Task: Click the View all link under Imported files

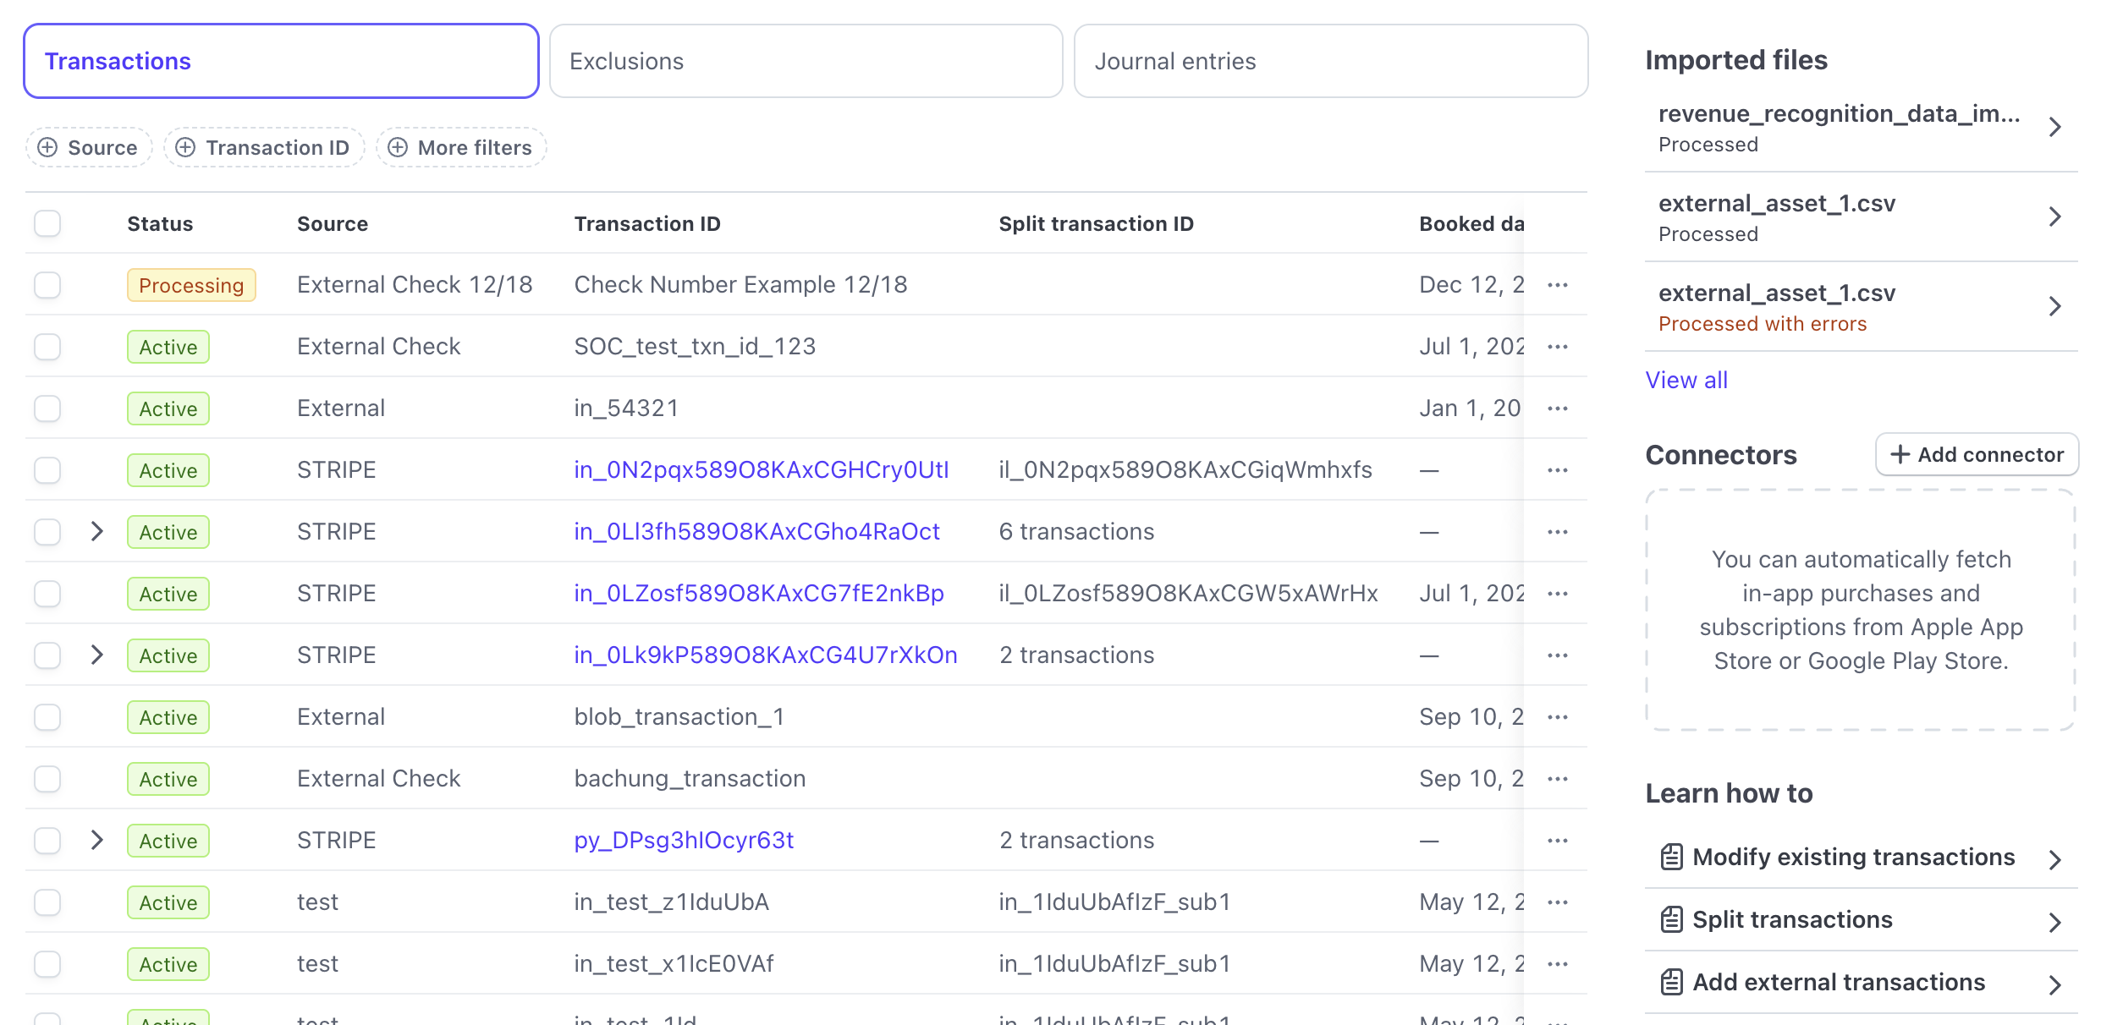Action: click(1686, 380)
